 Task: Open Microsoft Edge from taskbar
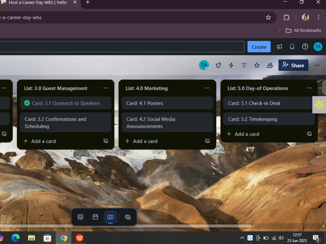pos(16,238)
